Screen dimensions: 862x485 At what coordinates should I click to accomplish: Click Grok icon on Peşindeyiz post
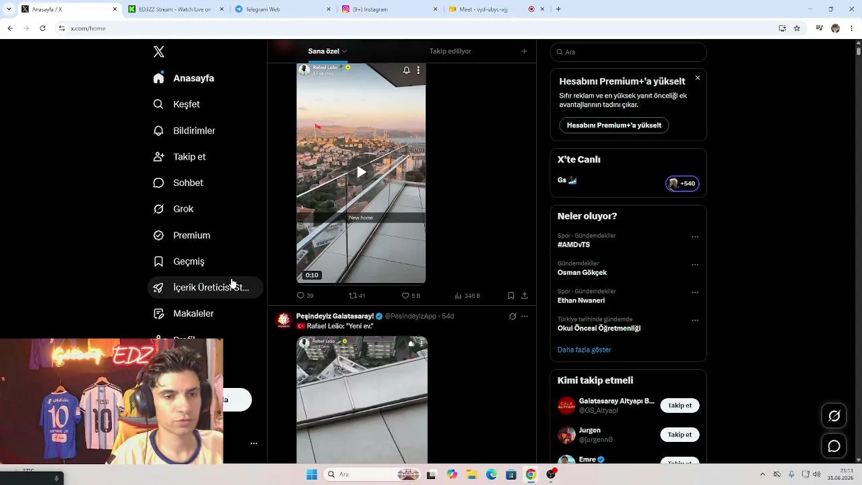tap(512, 317)
